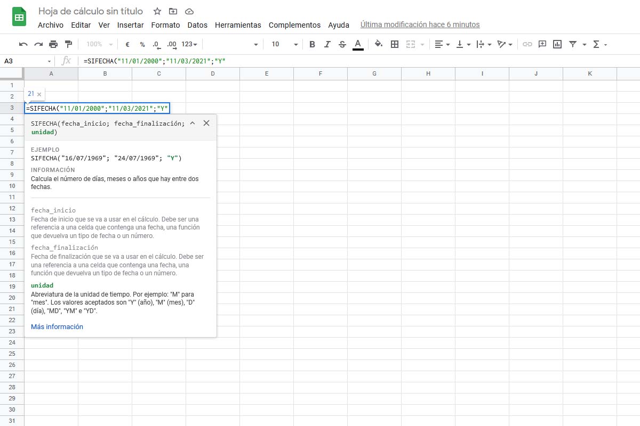
Task: Apply italic formatting
Action: (x=327, y=44)
